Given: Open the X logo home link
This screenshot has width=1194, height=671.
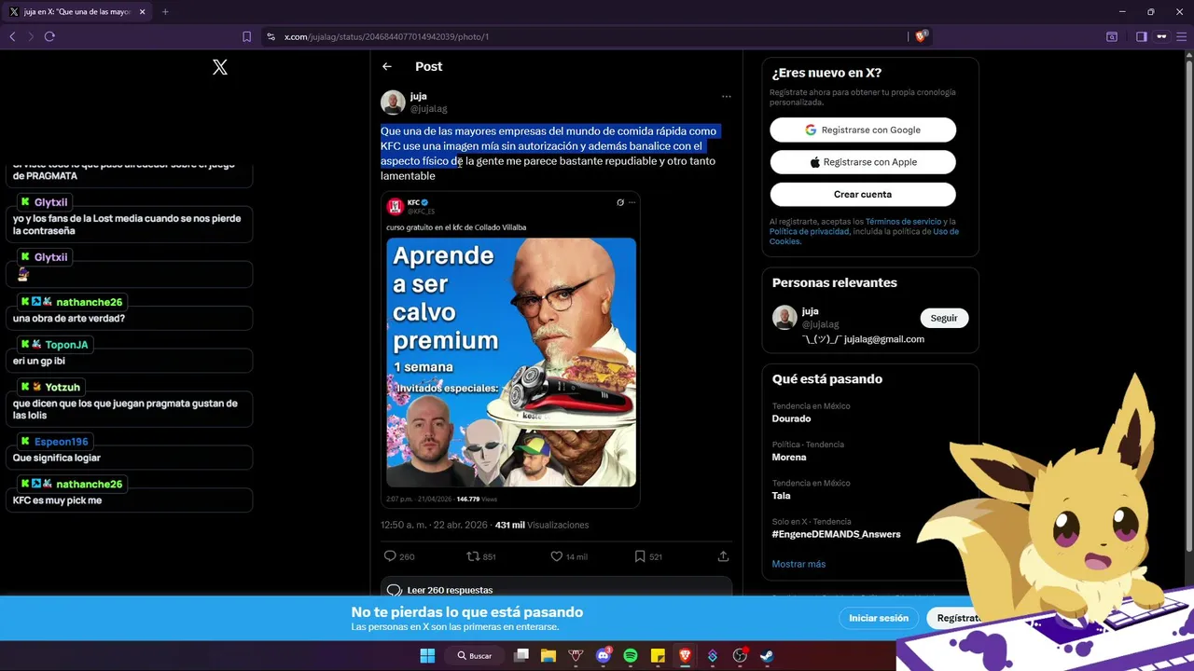Looking at the screenshot, I should pos(220,67).
